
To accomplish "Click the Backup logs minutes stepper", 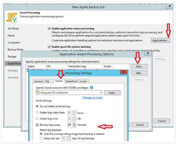I will tap(74, 125).
